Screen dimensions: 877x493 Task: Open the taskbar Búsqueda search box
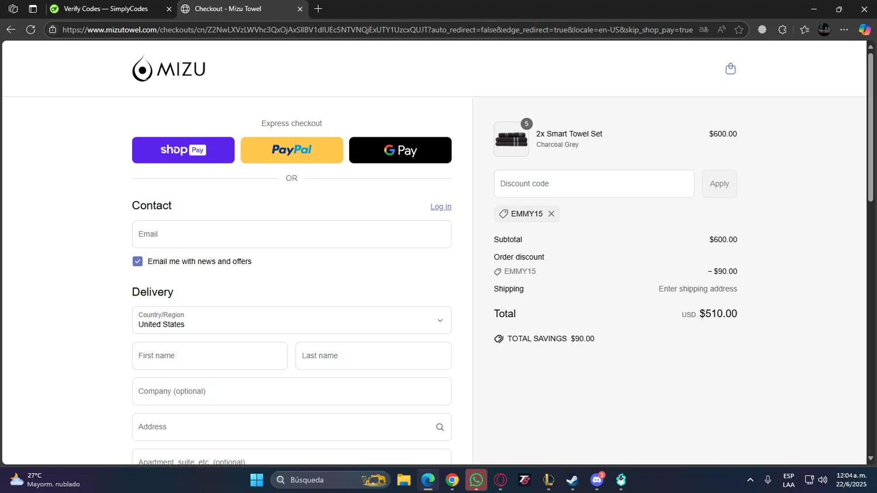330,480
